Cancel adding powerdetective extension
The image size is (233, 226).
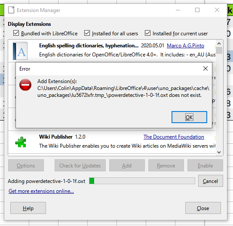210,181
